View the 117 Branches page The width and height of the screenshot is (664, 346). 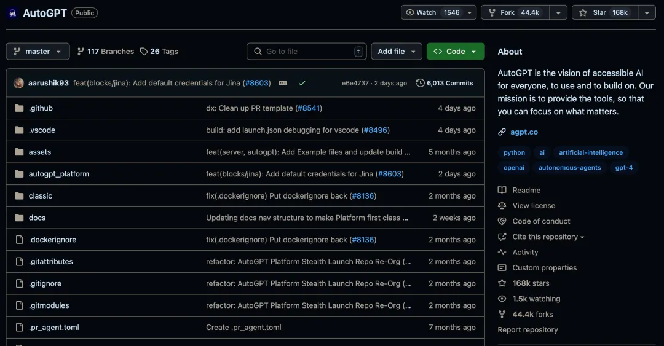(x=105, y=52)
